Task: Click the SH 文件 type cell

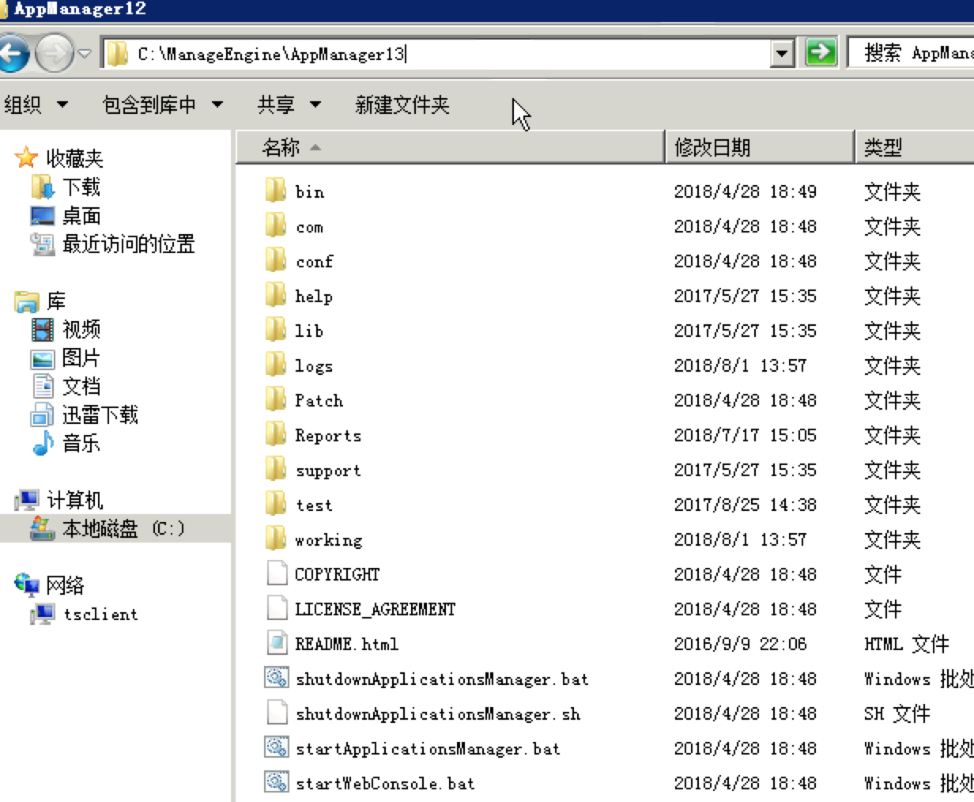Action: tap(897, 714)
